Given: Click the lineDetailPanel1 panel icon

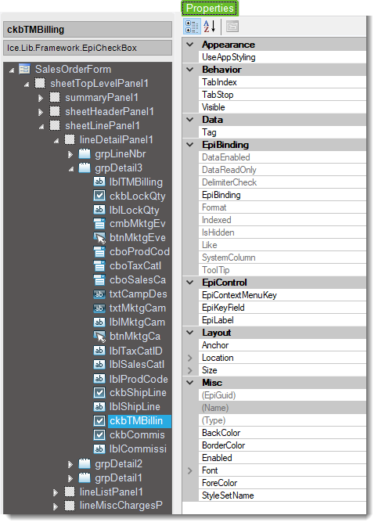Looking at the screenshot, I should pos(70,139).
